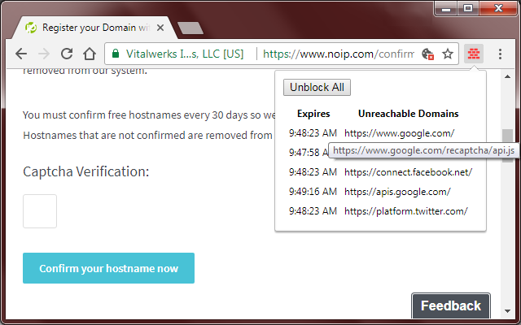Toggle the red firewall extension icon
This screenshot has height=325, width=521.
474,54
